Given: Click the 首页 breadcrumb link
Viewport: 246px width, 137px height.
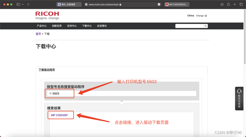Looking at the screenshot, I should [x=38, y=34].
